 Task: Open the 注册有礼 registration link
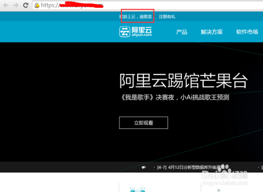[x=167, y=17]
